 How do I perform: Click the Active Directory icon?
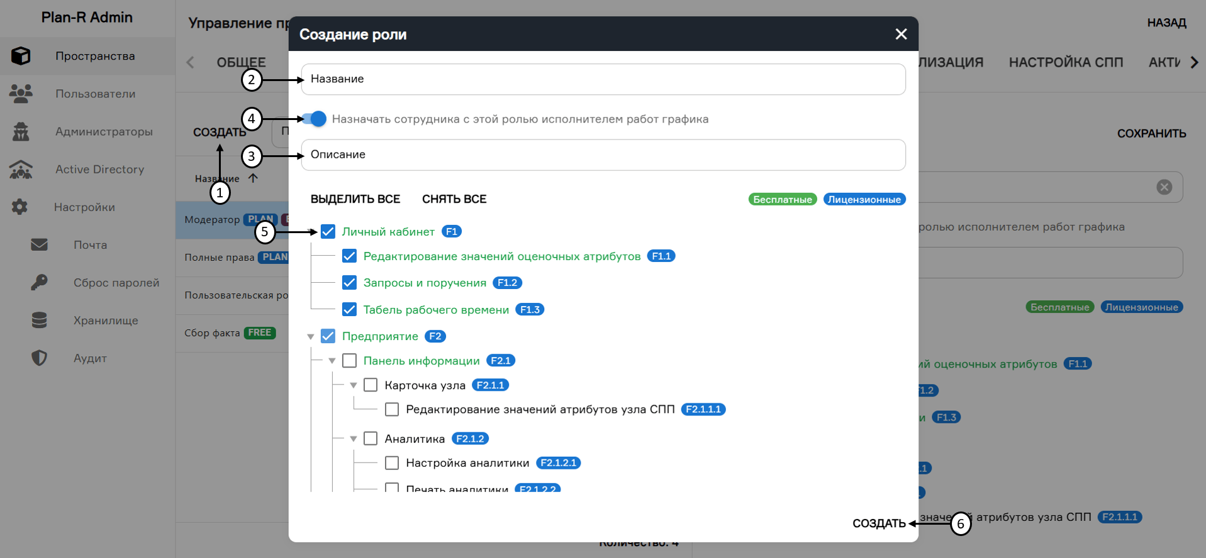(21, 169)
